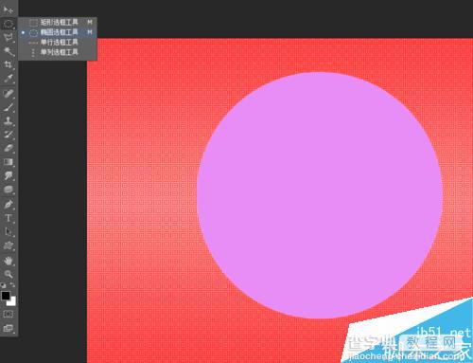Select the Magic Wand tool
Screen dimensions: 473x363
(9, 51)
